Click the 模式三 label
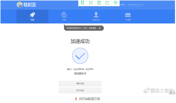 [70, 69]
